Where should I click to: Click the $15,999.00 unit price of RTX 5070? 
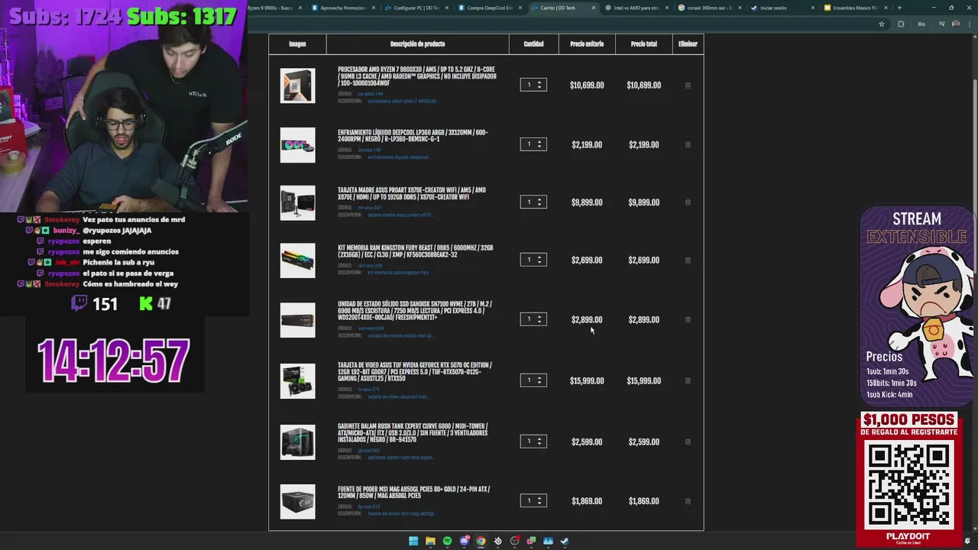(587, 380)
